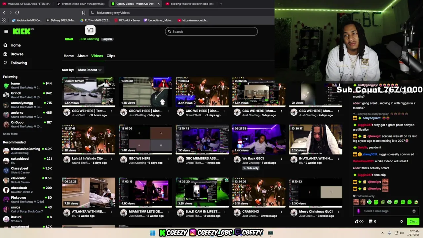The image size is (423, 238).
Task: Open MIAMI TMR LETS GE... video thumbnail
Action: coord(145,192)
